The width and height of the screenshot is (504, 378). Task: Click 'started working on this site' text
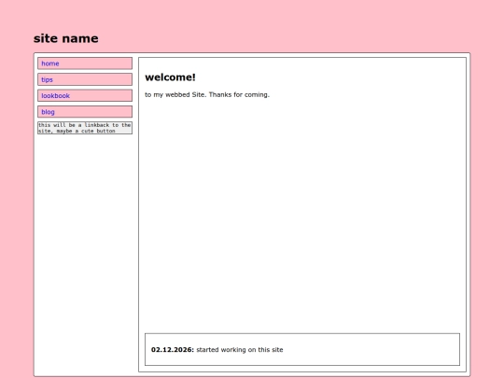pyautogui.click(x=240, y=350)
